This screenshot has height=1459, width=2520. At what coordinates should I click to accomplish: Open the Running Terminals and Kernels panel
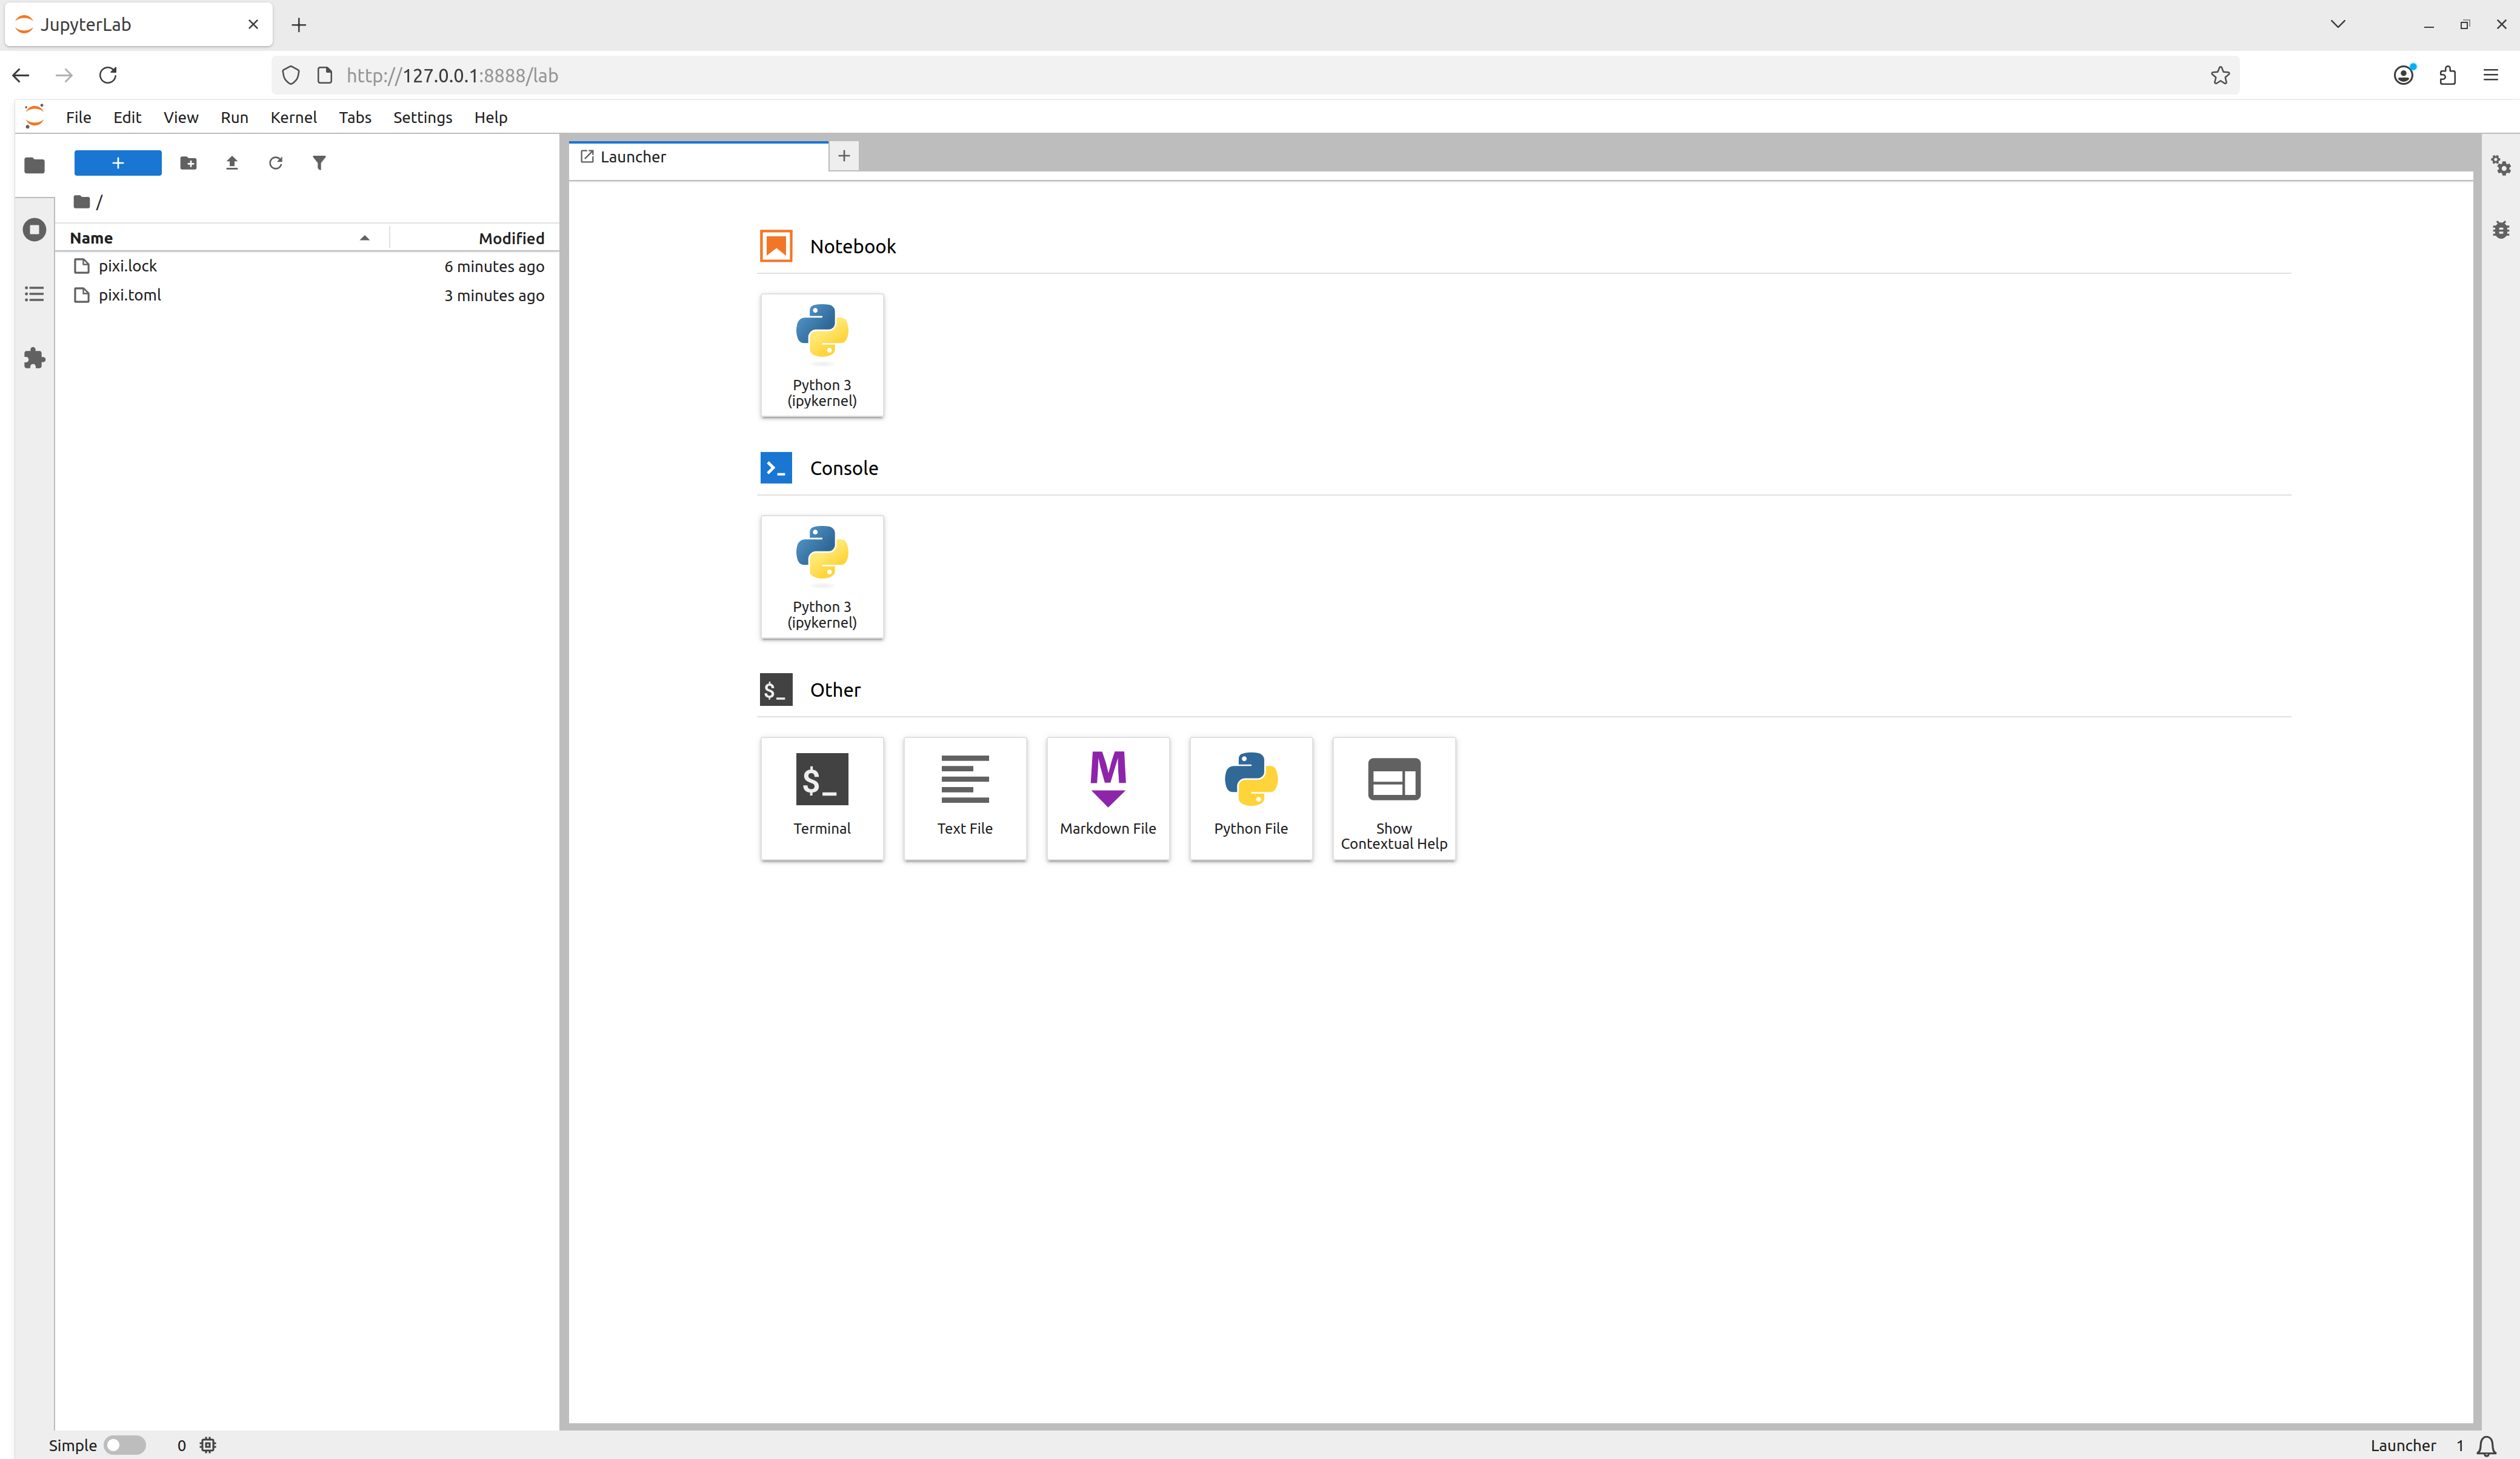point(34,230)
